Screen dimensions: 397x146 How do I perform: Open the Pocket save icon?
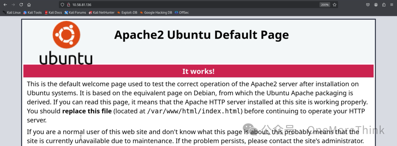pyautogui.click(x=368, y=4)
